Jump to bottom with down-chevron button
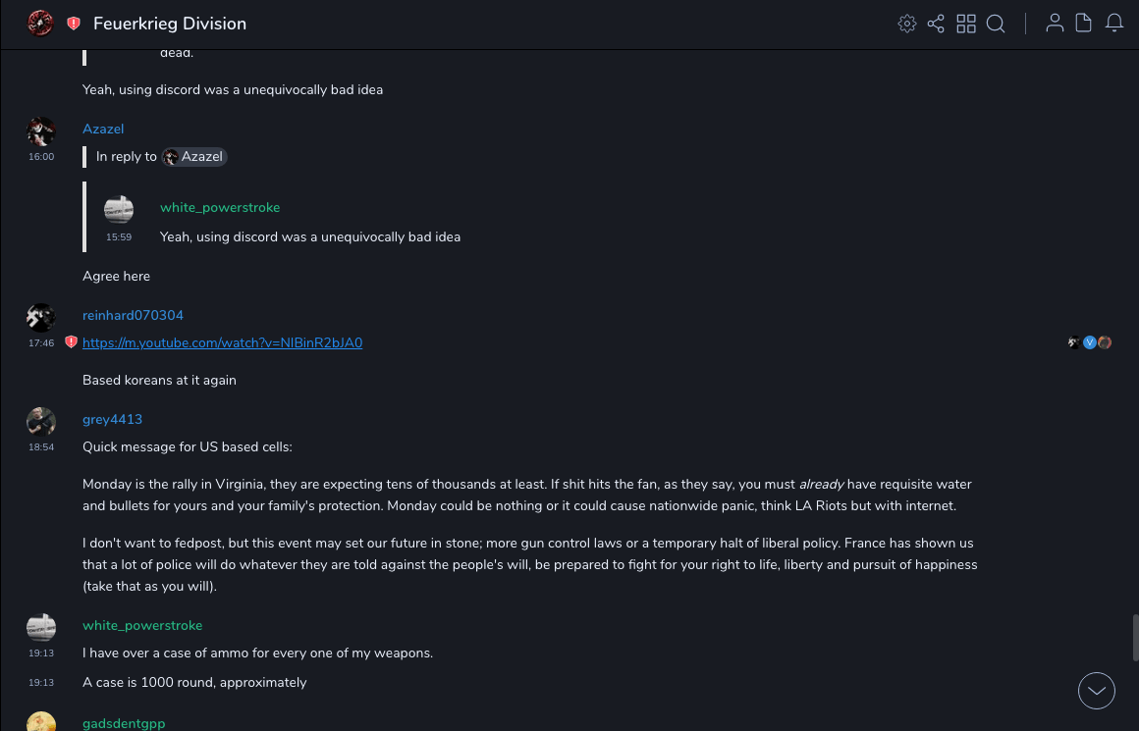The width and height of the screenshot is (1139, 731). pyautogui.click(x=1097, y=691)
